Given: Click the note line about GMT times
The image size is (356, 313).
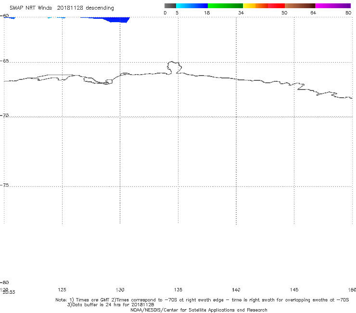Looking at the screenshot, I should [x=202, y=300].
